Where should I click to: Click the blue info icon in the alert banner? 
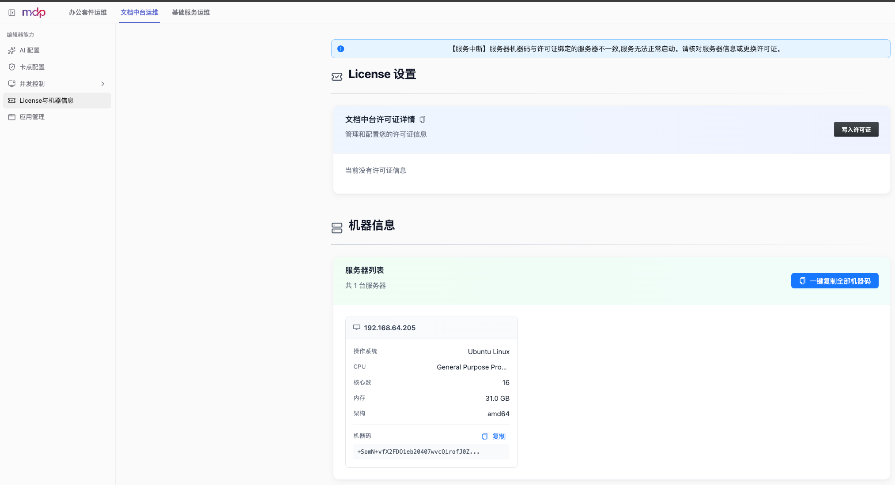point(341,49)
